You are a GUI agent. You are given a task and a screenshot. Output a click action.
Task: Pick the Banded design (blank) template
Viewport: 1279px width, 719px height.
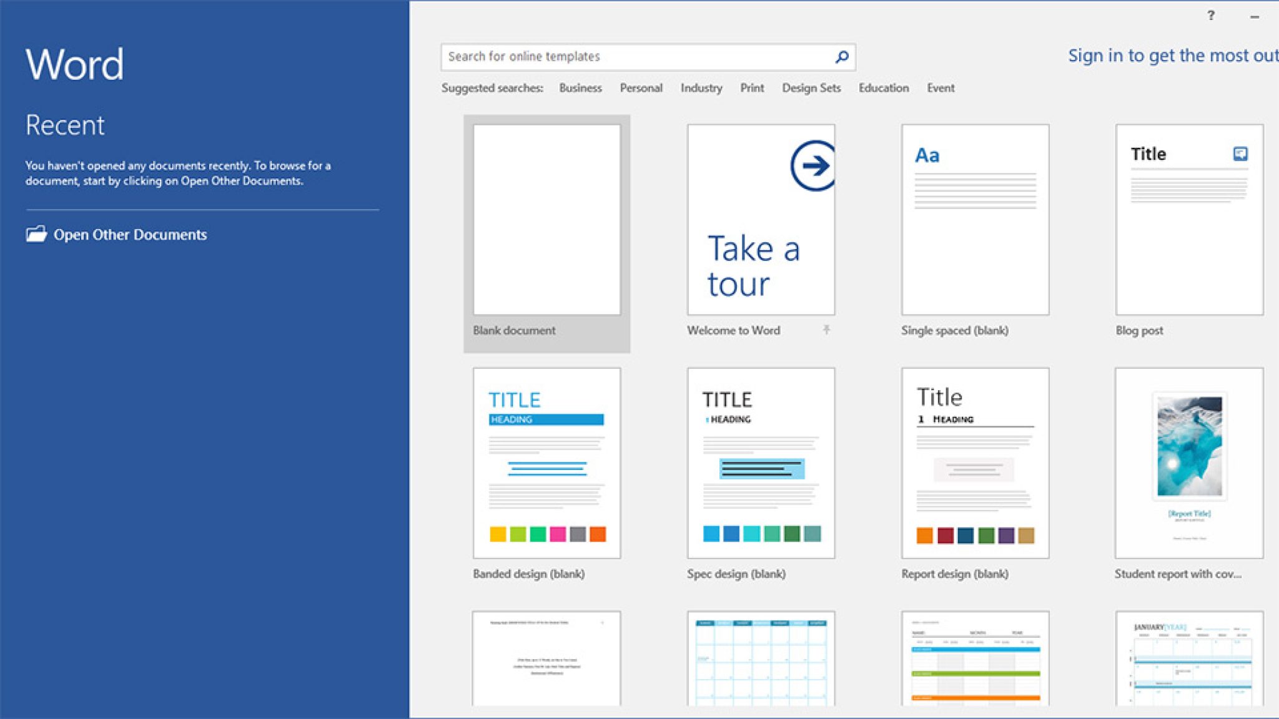546,463
